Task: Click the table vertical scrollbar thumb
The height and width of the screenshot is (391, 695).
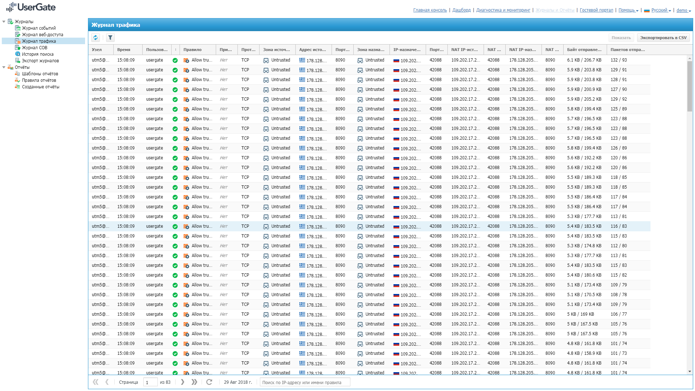Action: 689,86
